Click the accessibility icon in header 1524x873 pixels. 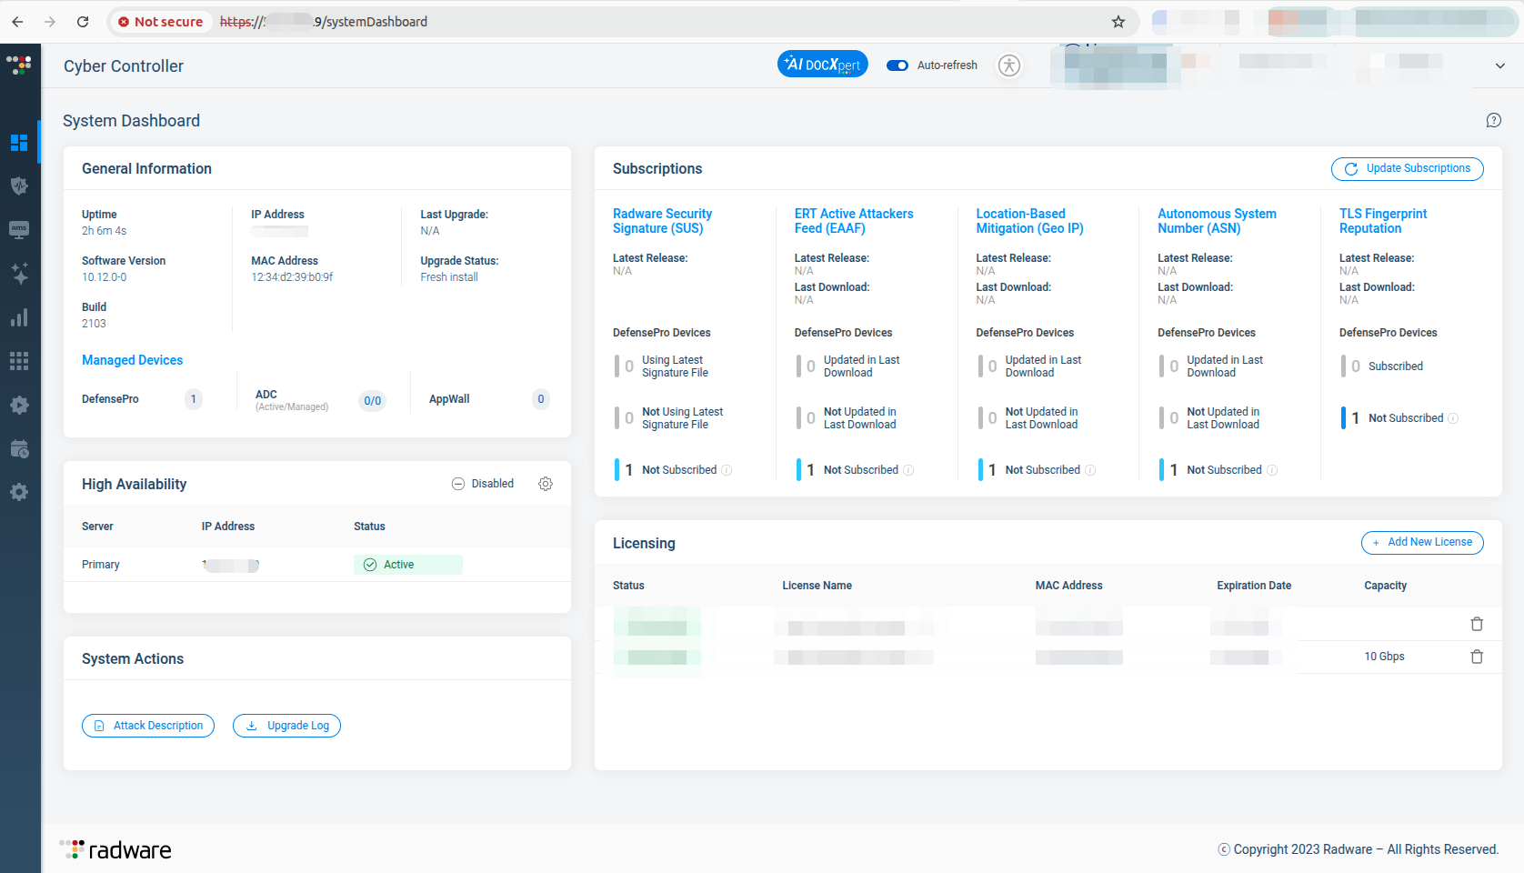click(x=1009, y=65)
